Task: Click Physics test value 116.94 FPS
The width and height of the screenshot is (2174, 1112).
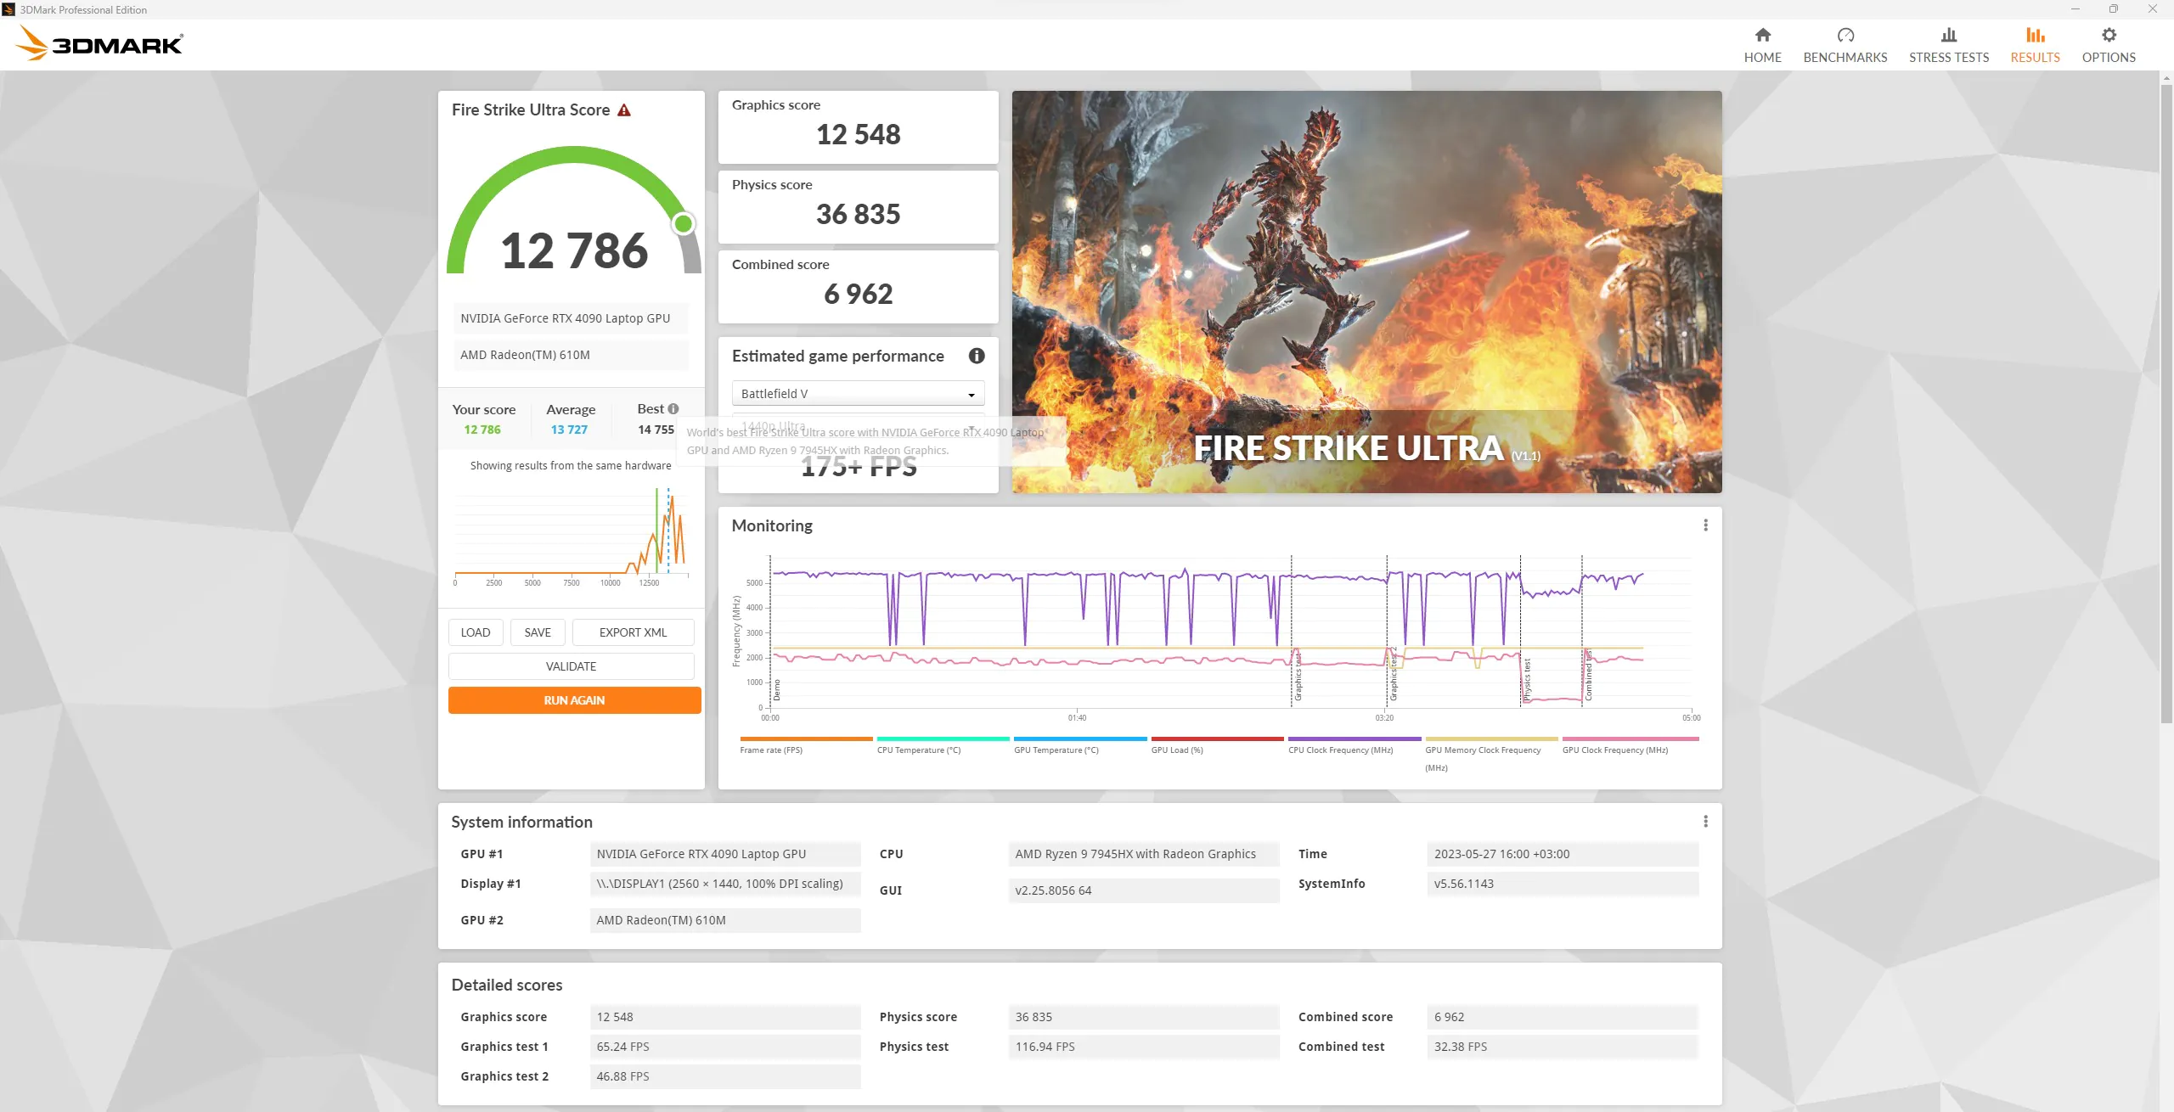Action: (x=1143, y=1047)
